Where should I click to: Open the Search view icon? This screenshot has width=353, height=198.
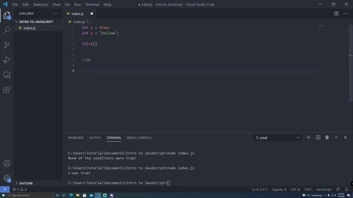(7, 30)
